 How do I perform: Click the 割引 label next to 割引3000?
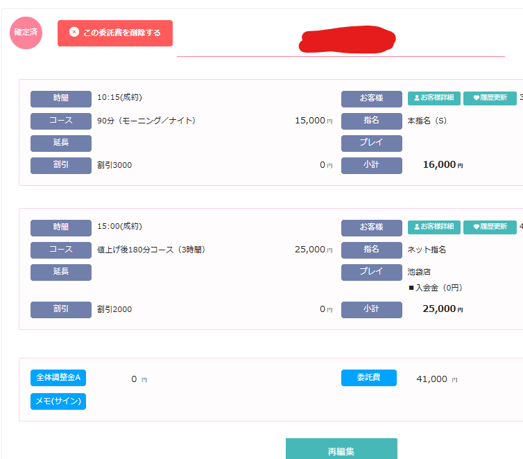tap(61, 165)
